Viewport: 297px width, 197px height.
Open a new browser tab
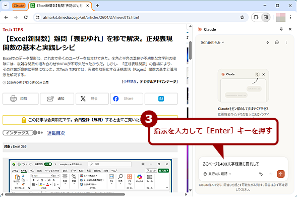tap(97, 6)
